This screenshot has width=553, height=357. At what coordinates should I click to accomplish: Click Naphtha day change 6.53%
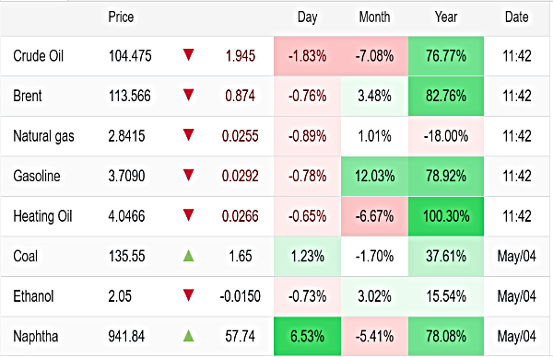pyautogui.click(x=307, y=336)
